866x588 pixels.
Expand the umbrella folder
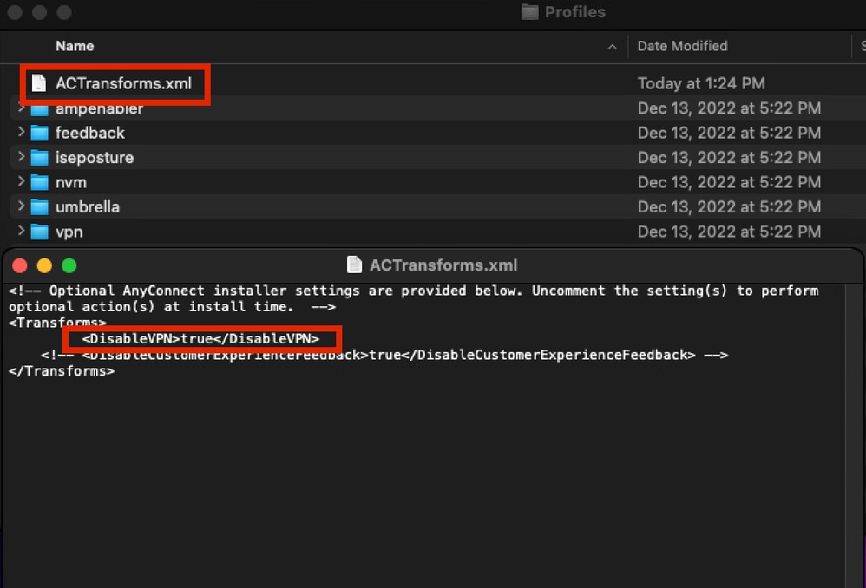click(x=22, y=207)
